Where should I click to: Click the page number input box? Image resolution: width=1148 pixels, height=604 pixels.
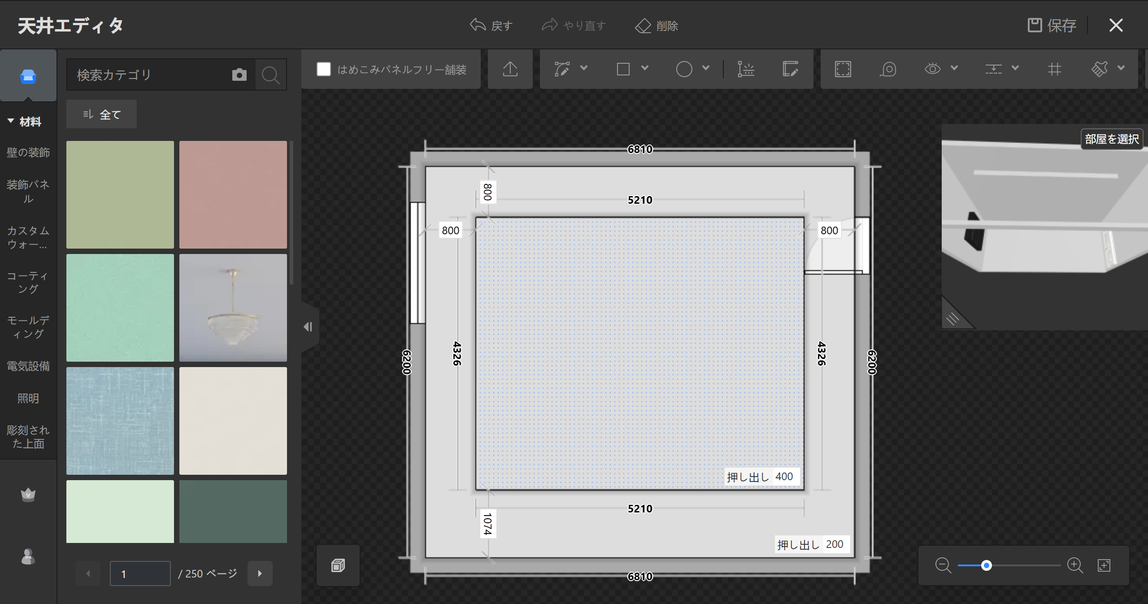pos(140,573)
